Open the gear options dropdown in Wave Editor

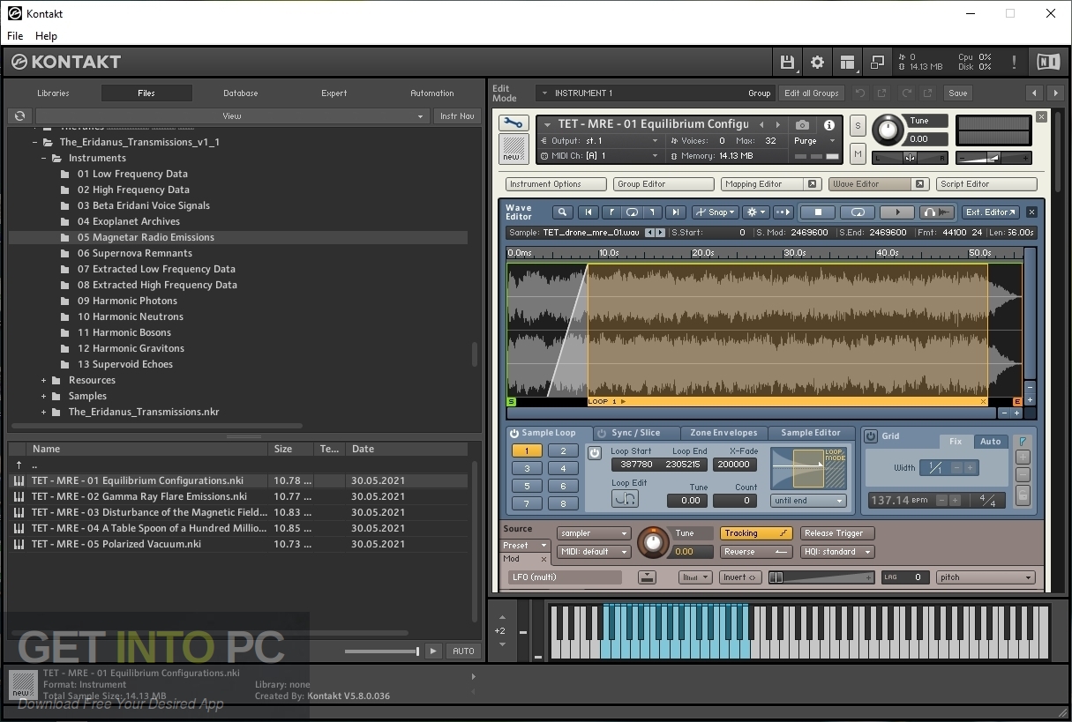(x=756, y=212)
